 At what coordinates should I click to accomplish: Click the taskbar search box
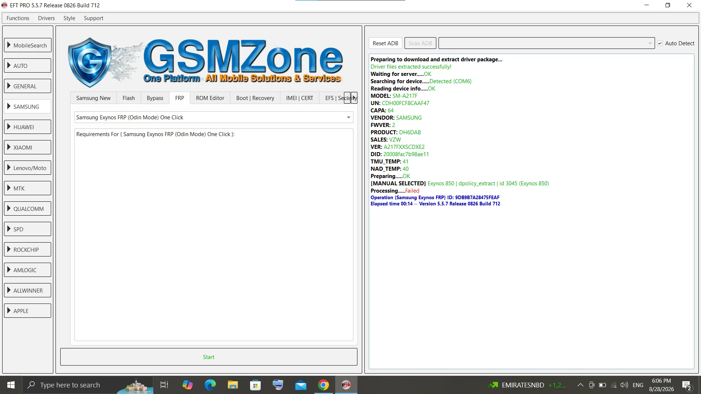(x=88, y=385)
